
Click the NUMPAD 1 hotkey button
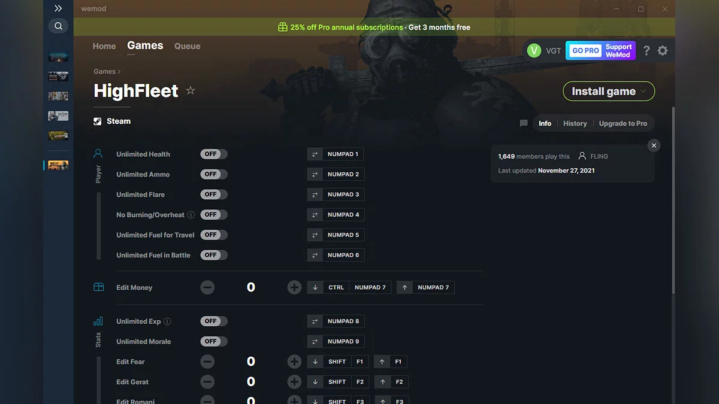coord(343,154)
